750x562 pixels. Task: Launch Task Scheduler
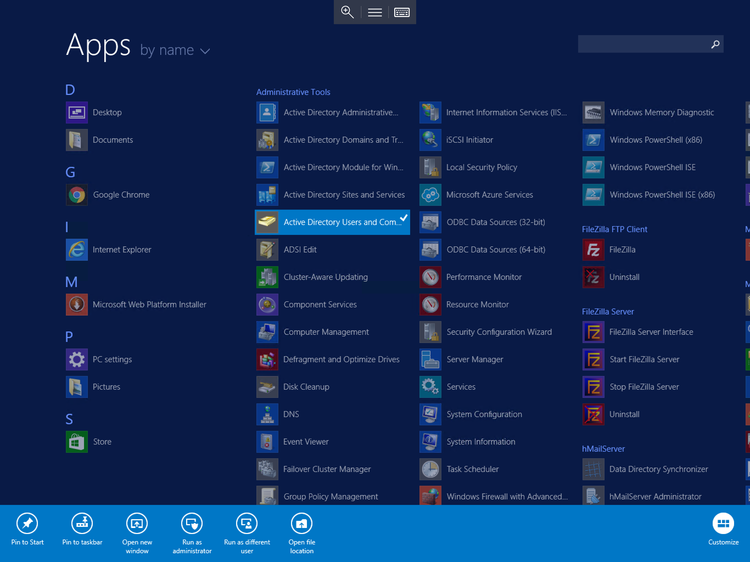(x=495, y=470)
